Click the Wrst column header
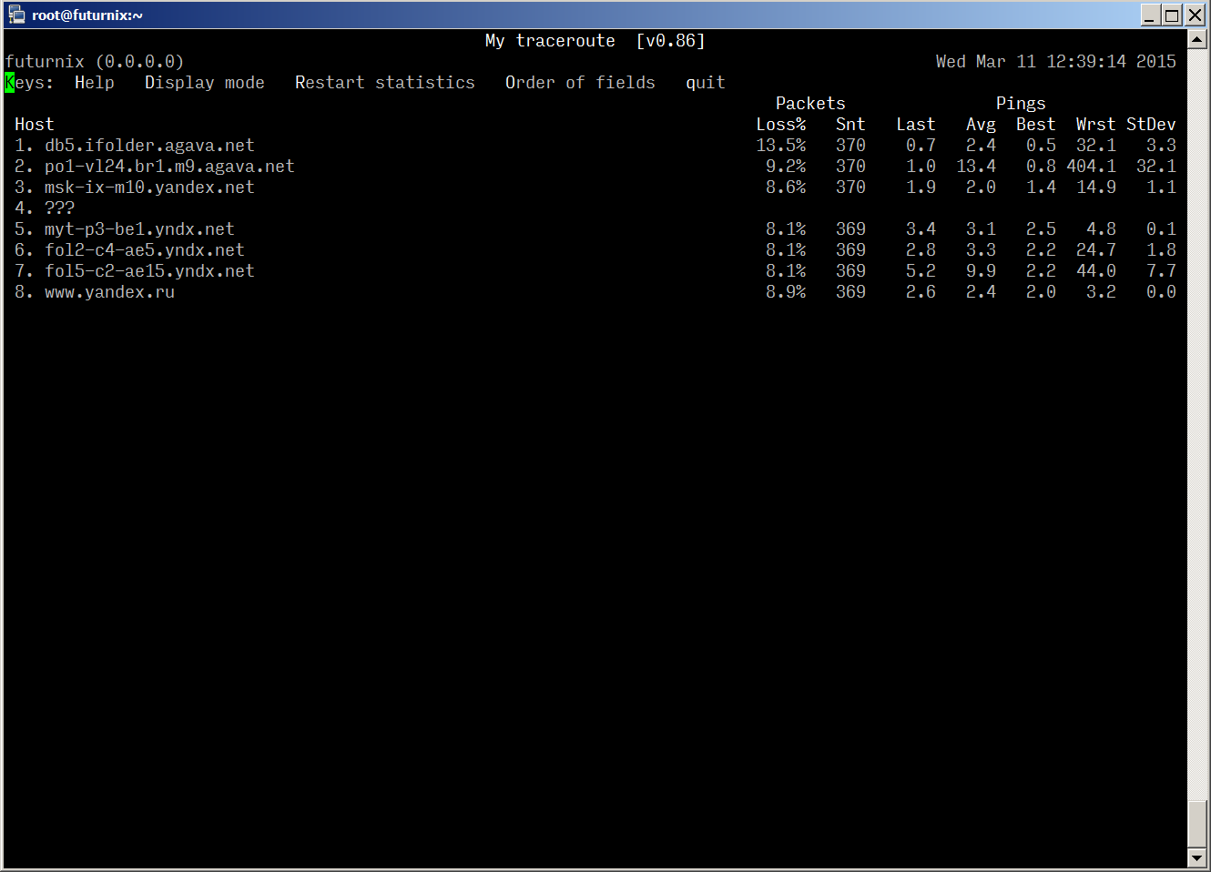The width and height of the screenshot is (1211, 872). pyautogui.click(x=1096, y=125)
